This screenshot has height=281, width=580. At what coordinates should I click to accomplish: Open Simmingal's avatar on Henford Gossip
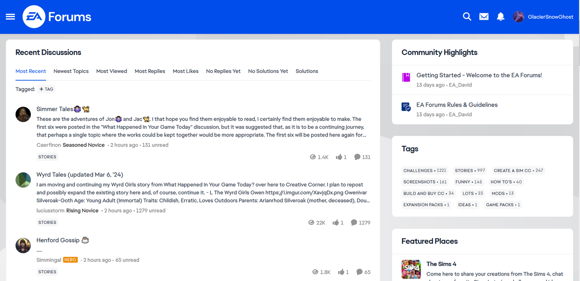point(23,245)
